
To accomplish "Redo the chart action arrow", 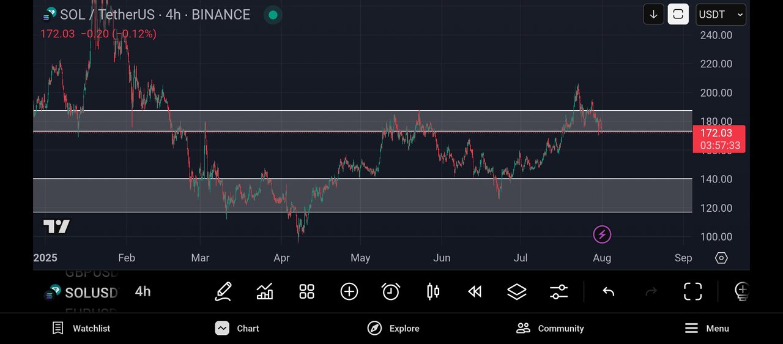I will click(651, 292).
